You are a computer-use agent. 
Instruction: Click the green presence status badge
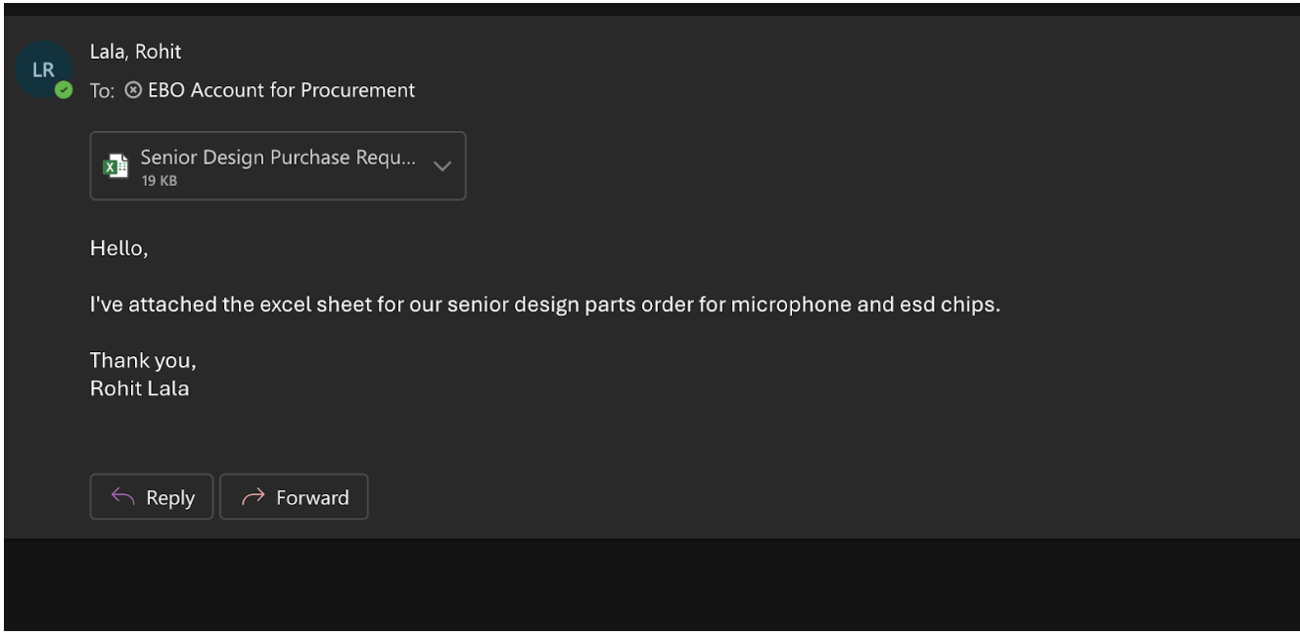click(64, 90)
